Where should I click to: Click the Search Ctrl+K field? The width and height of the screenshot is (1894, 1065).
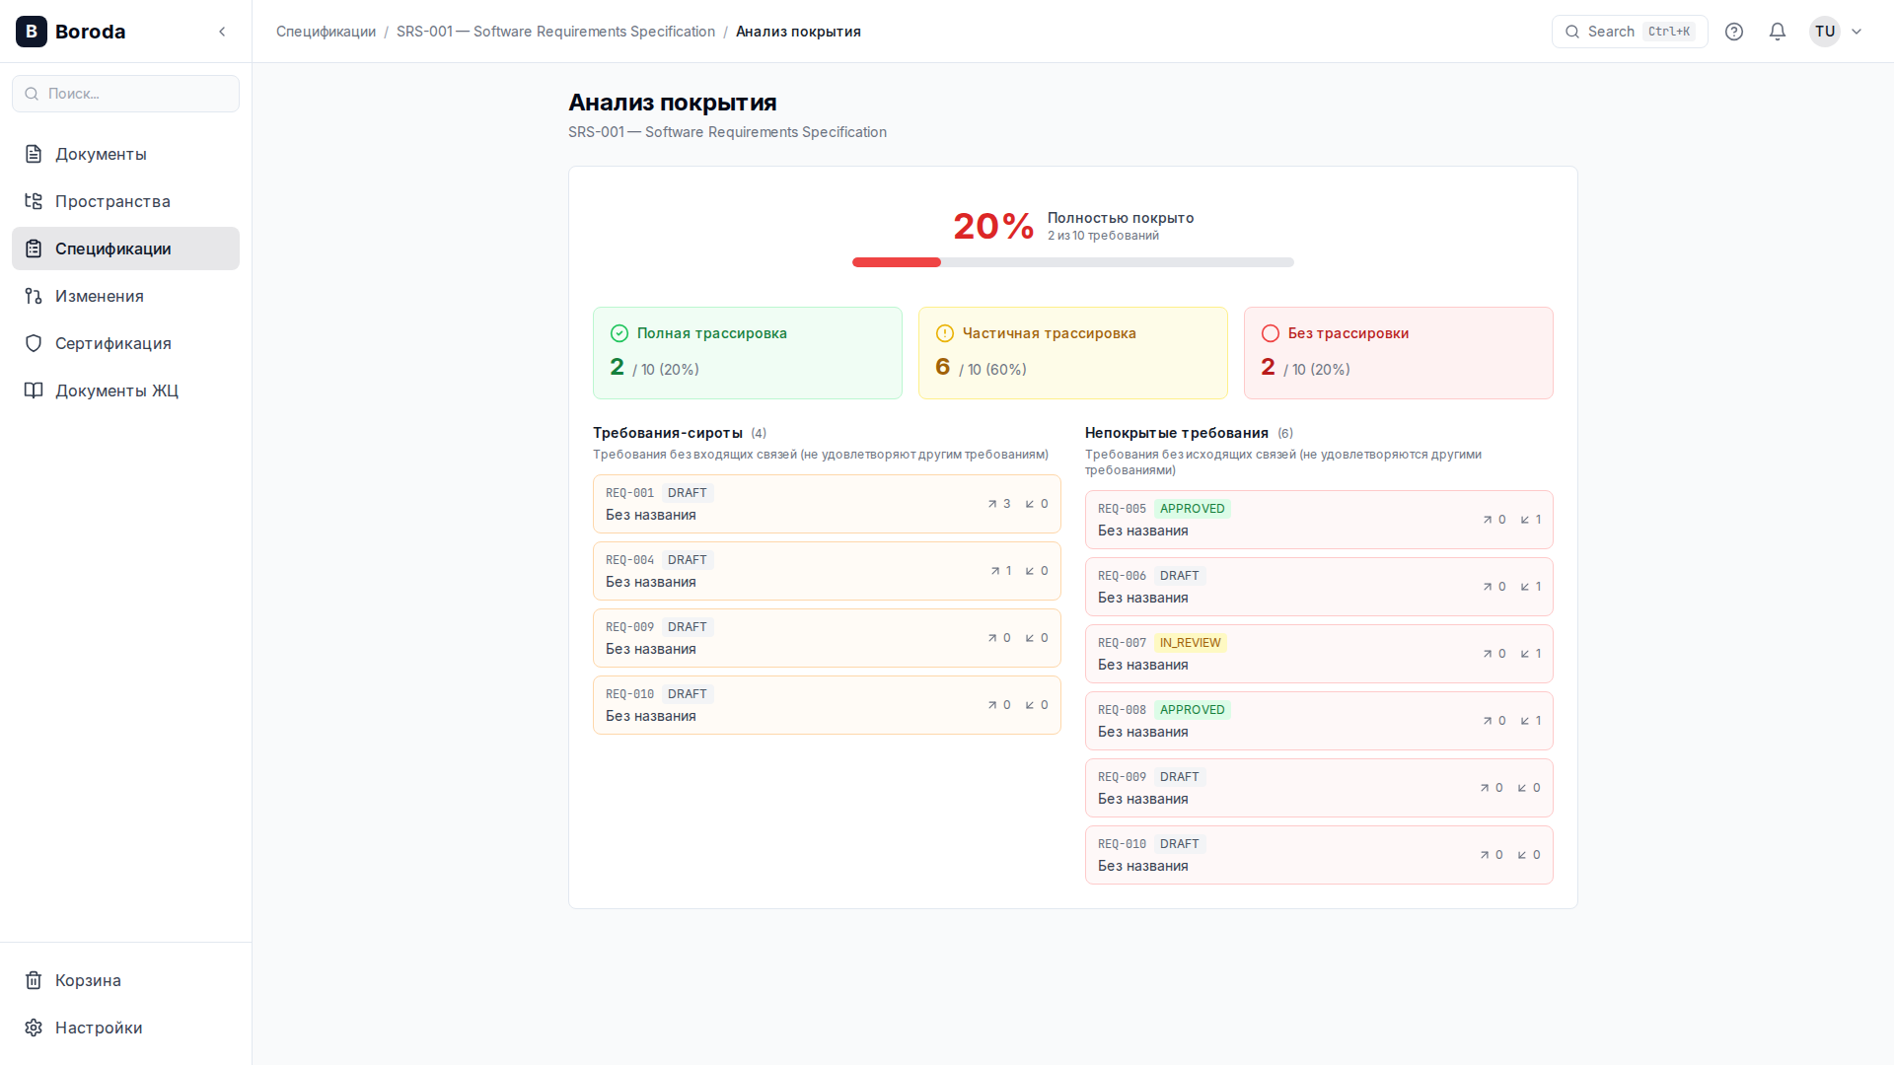point(1630,32)
